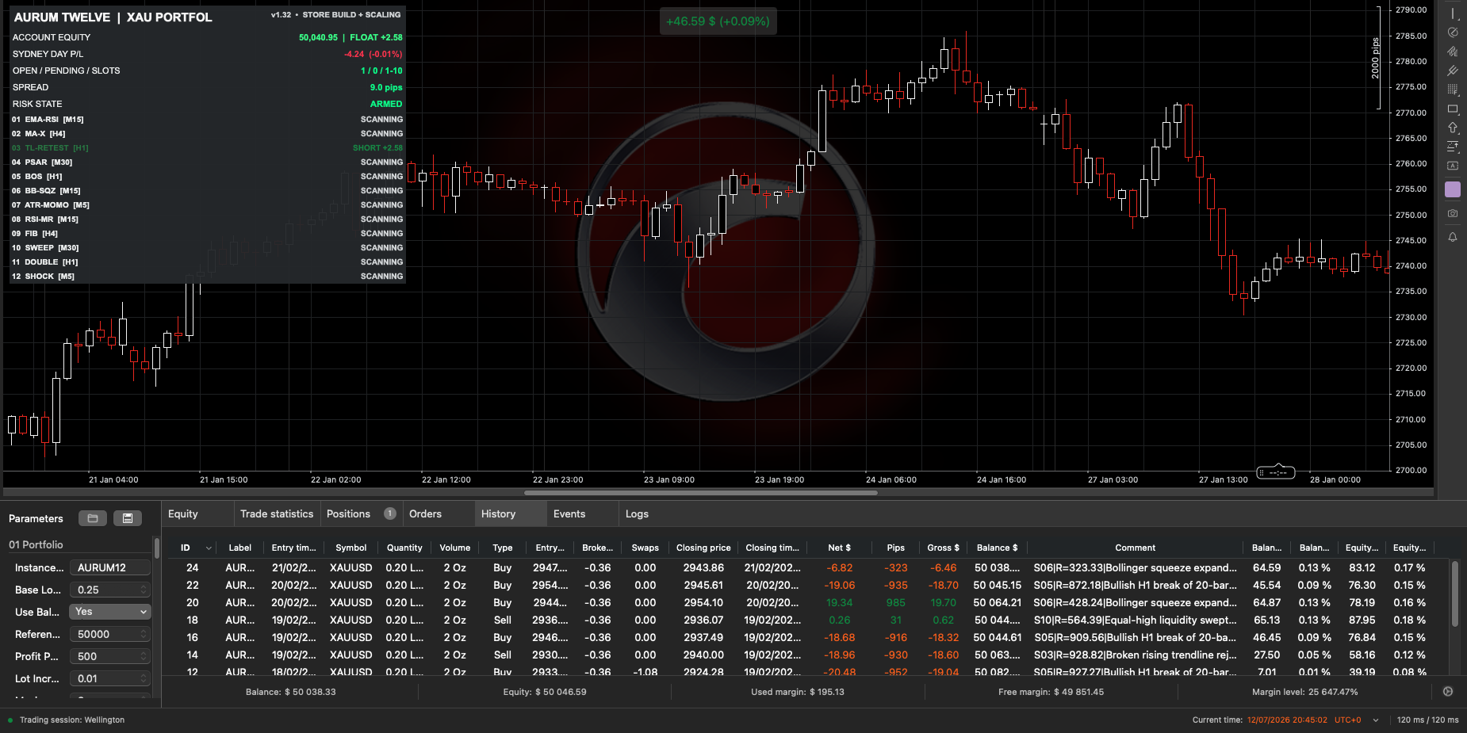This screenshot has height=733, width=1467.
Task: Click the Positions count badge
Action: point(390,513)
